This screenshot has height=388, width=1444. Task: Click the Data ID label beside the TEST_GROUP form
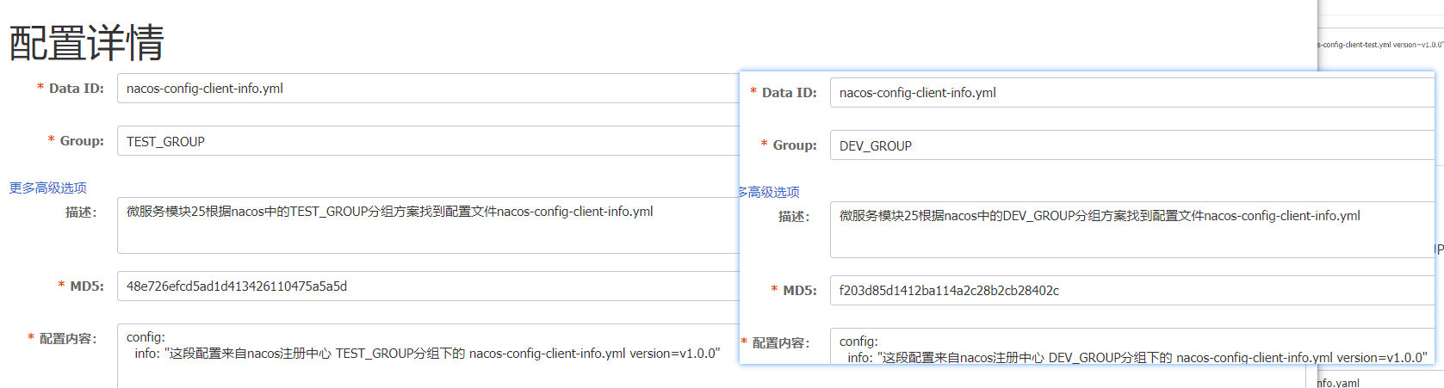tap(76, 89)
